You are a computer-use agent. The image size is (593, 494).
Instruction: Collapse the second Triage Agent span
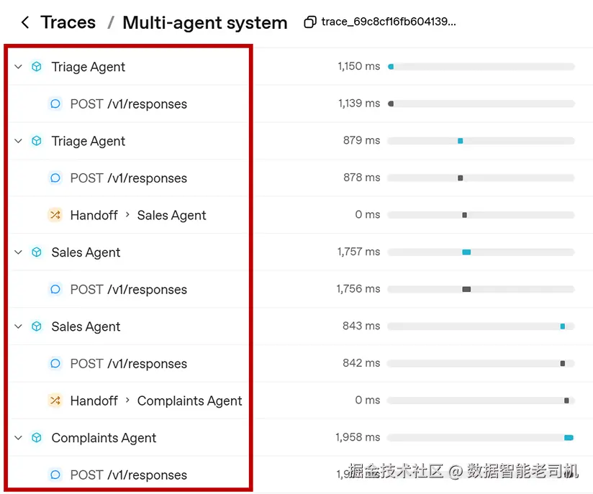(x=18, y=141)
